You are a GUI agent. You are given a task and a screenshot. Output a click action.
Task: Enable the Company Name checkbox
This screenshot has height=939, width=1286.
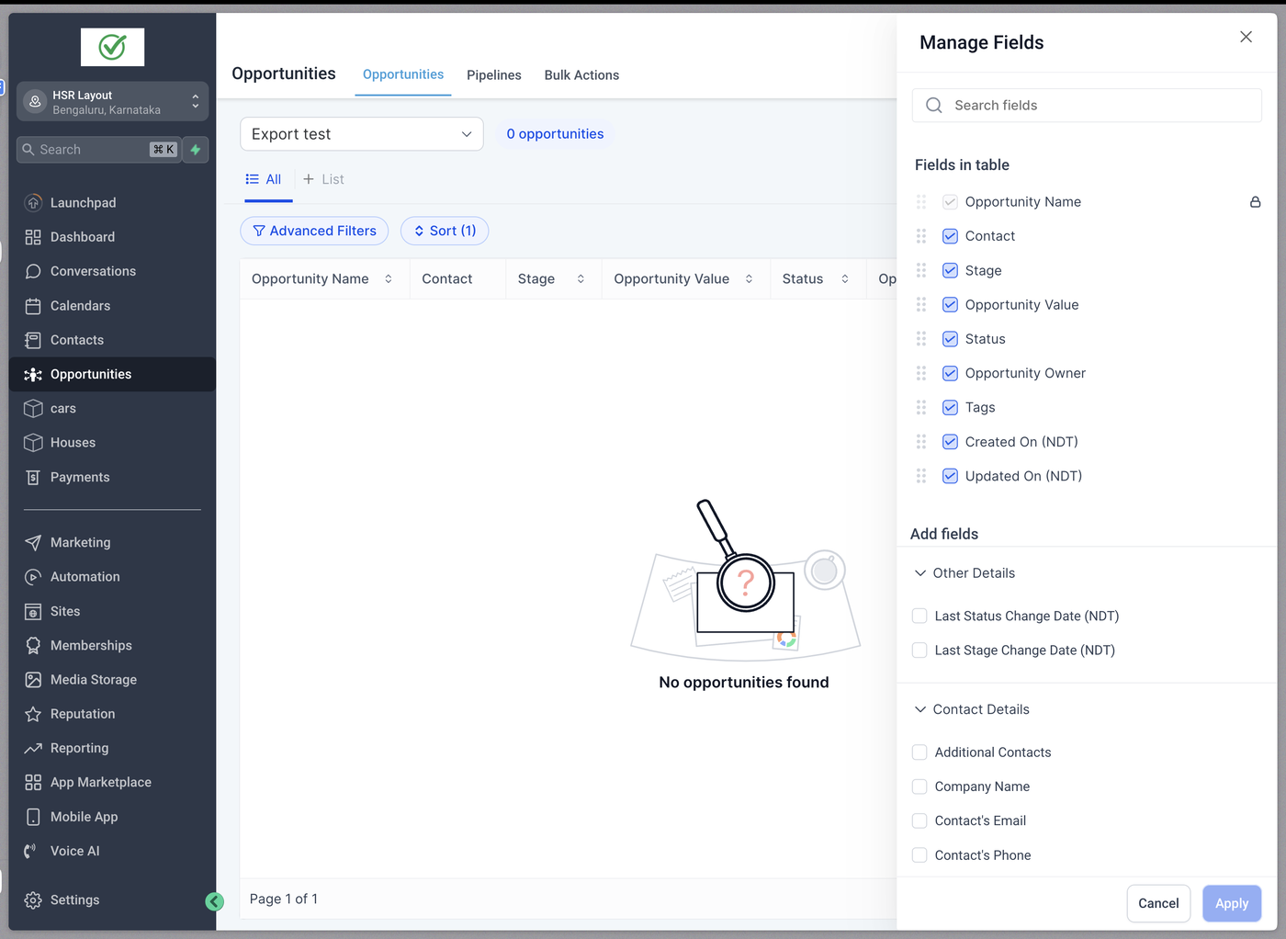[919, 786]
